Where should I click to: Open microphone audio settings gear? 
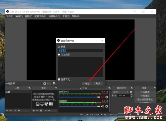tap(107, 97)
